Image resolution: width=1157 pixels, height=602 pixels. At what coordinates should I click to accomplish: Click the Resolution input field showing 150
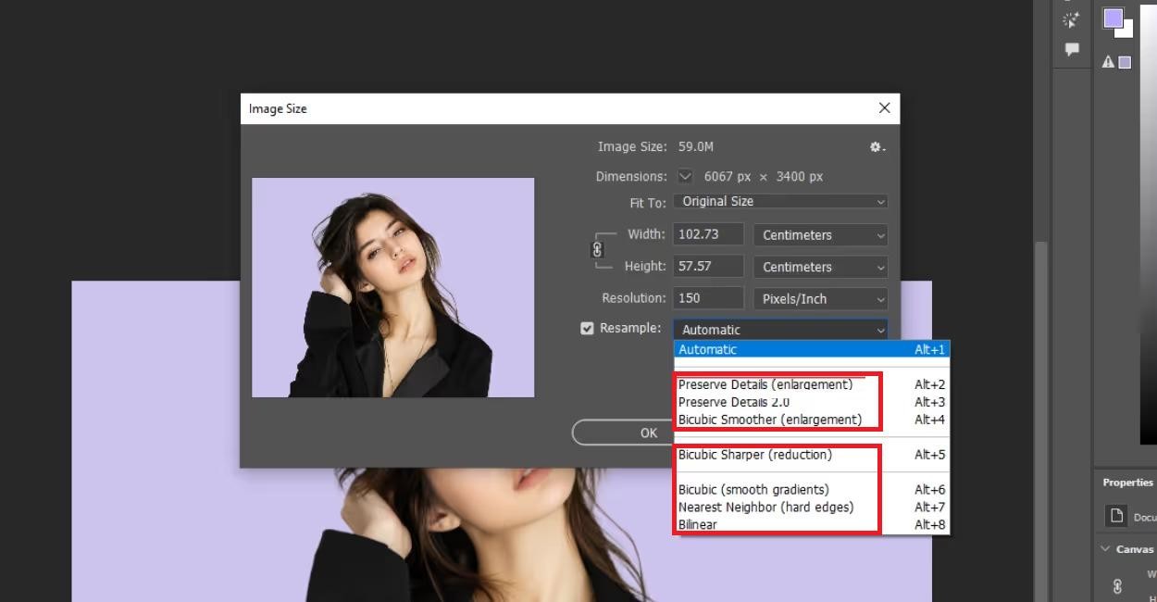point(709,298)
